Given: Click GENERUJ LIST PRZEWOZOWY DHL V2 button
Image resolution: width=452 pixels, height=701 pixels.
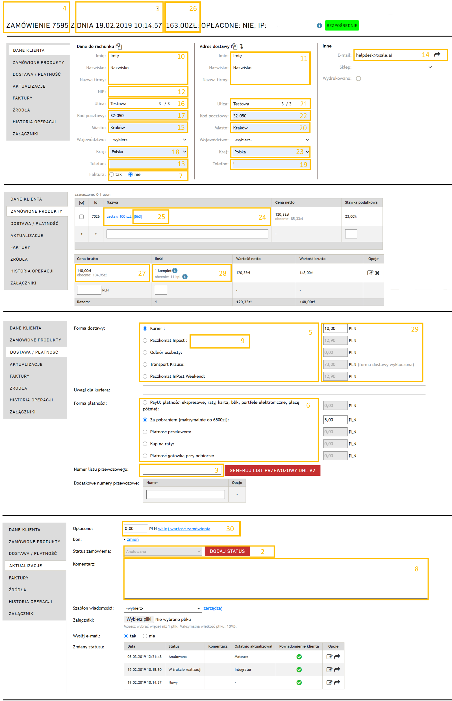Looking at the screenshot, I should (x=272, y=470).
